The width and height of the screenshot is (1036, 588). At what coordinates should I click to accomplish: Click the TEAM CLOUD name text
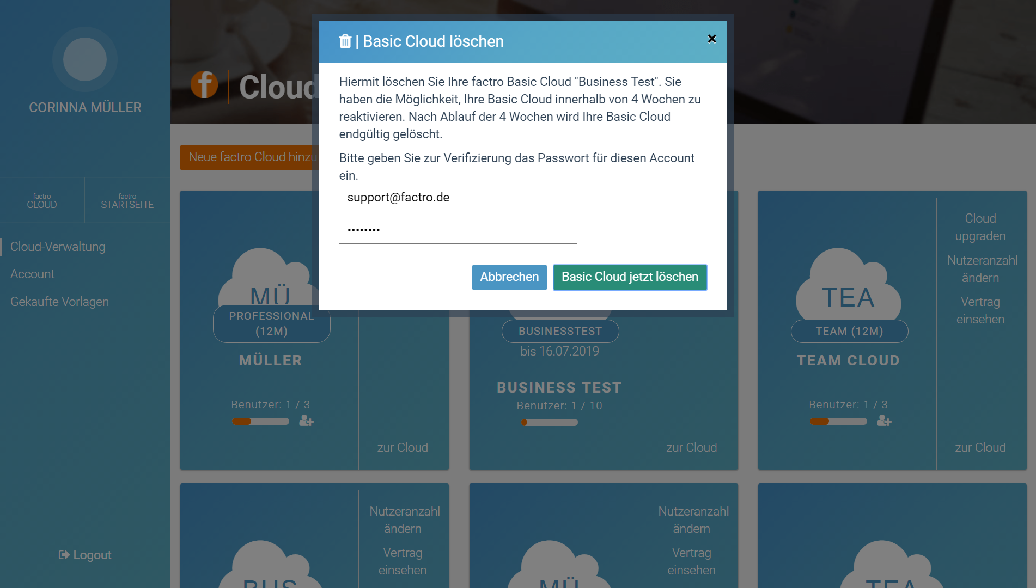pyautogui.click(x=848, y=360)
